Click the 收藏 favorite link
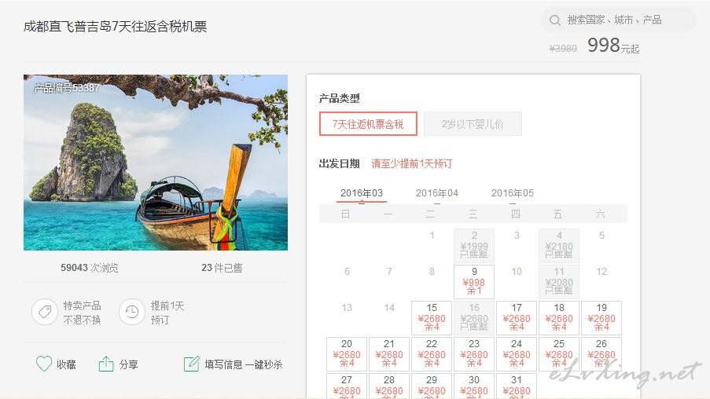This screenshot has width=710, height=399. tap(66, 364)
